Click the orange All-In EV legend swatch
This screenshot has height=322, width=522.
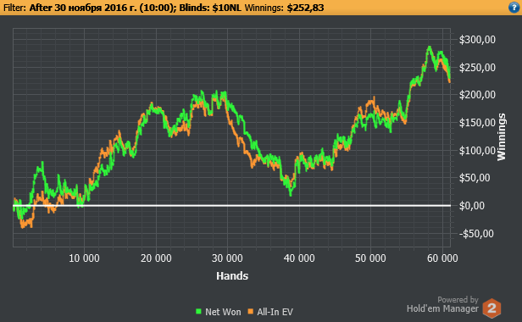250,311
